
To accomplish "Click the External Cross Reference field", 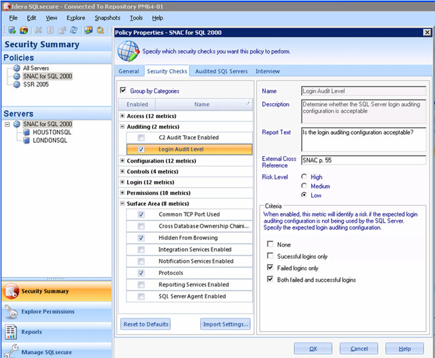I will (363, 160).
